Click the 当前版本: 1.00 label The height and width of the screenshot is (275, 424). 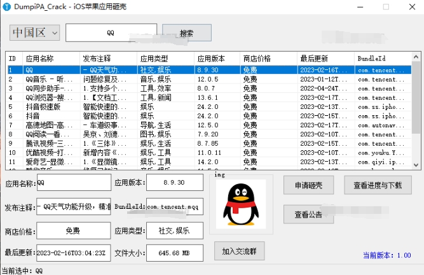click(387, 255)
